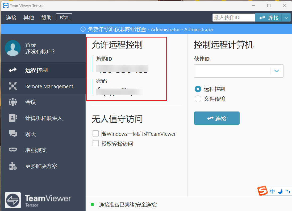Image resolution: width=292 pixels, height=211 pixels.
Task: Click the user avatar icon
Action: click(x=13, y=48)
